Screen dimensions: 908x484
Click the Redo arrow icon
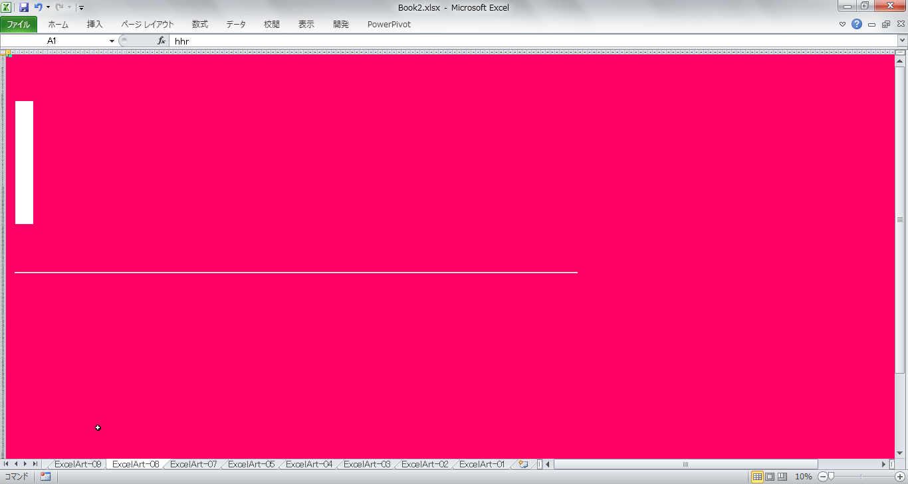(x=59, y=7)
